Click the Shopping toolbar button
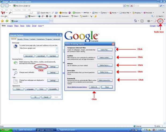The width and height of the screenshot is (166, 132). tap(137, 13)
